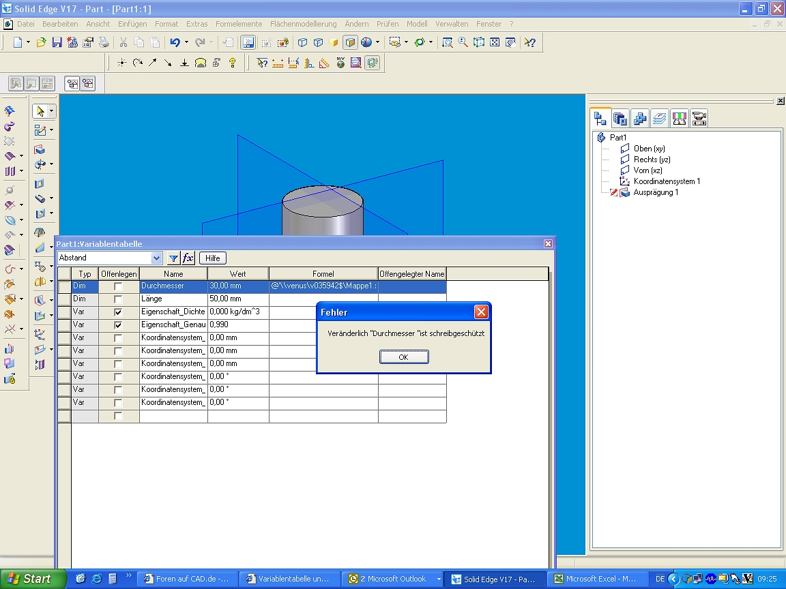Open the Datei menu
Image resolution: width=786 pixels, height=589 pixels.
25,24
